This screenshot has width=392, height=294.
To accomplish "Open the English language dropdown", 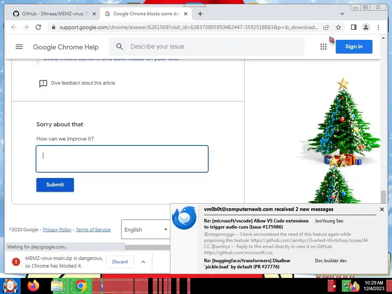I will tap(146, 230).
